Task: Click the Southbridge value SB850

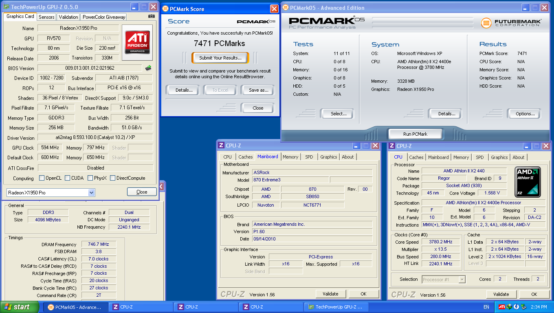Action: click(312, 196)
